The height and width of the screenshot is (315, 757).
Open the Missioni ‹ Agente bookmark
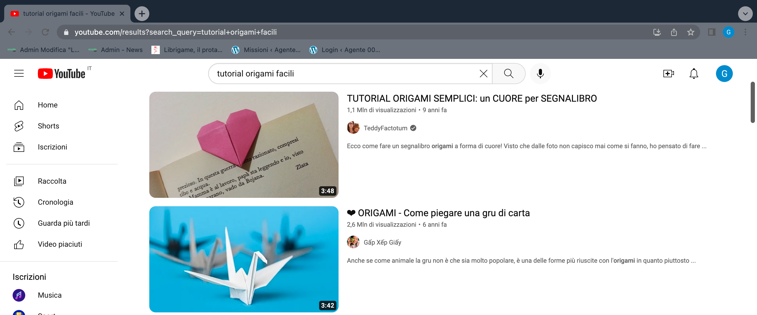[x=266, y=50]
